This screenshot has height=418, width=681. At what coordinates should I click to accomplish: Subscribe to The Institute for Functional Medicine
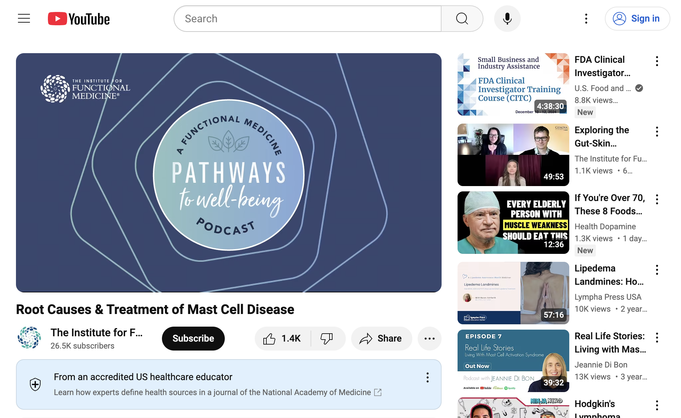click(x=193, y=339)
